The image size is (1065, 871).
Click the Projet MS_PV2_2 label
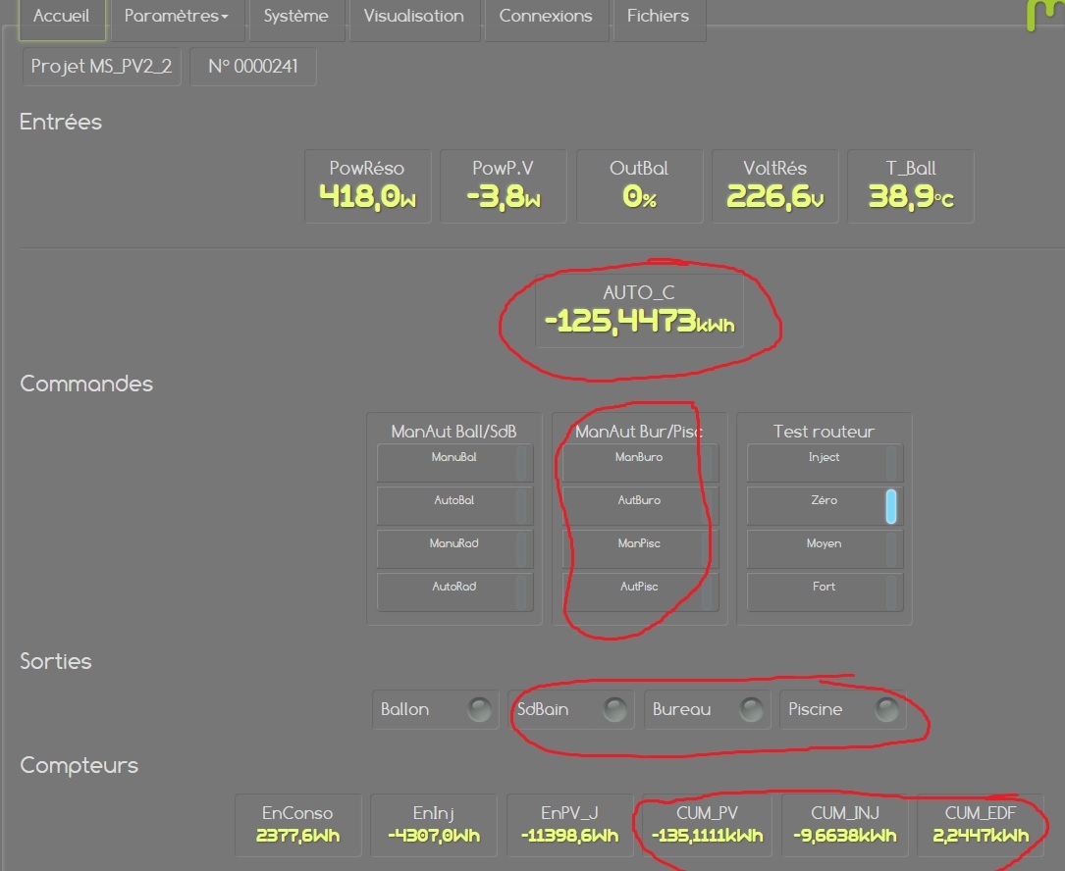tap(102, 67)
